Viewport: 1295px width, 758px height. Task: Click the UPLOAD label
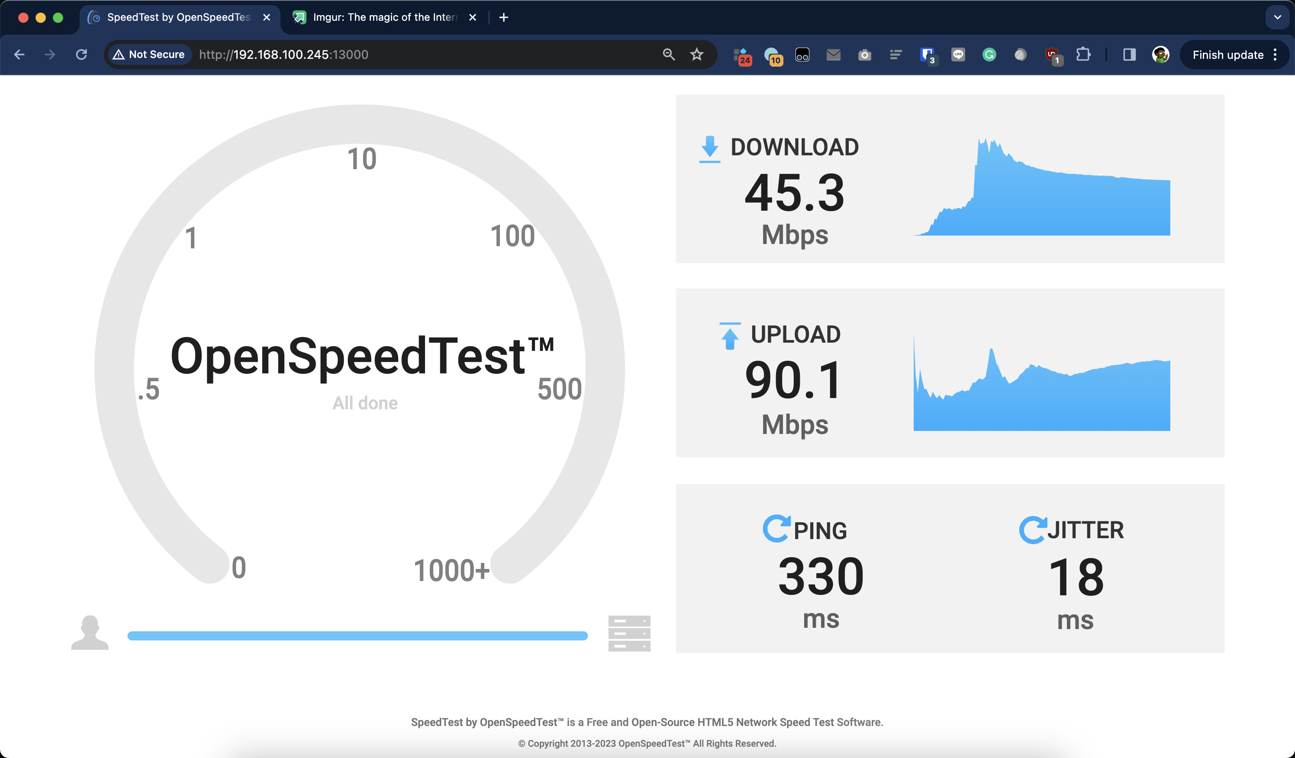pyautogui.click(x=796, y=335)
